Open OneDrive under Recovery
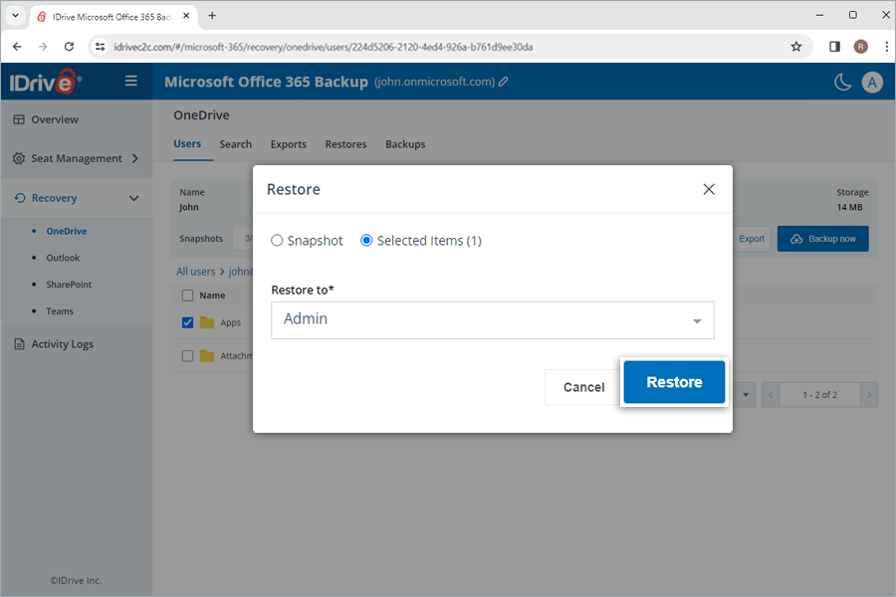The image size is (896, 597). (67, 232)
